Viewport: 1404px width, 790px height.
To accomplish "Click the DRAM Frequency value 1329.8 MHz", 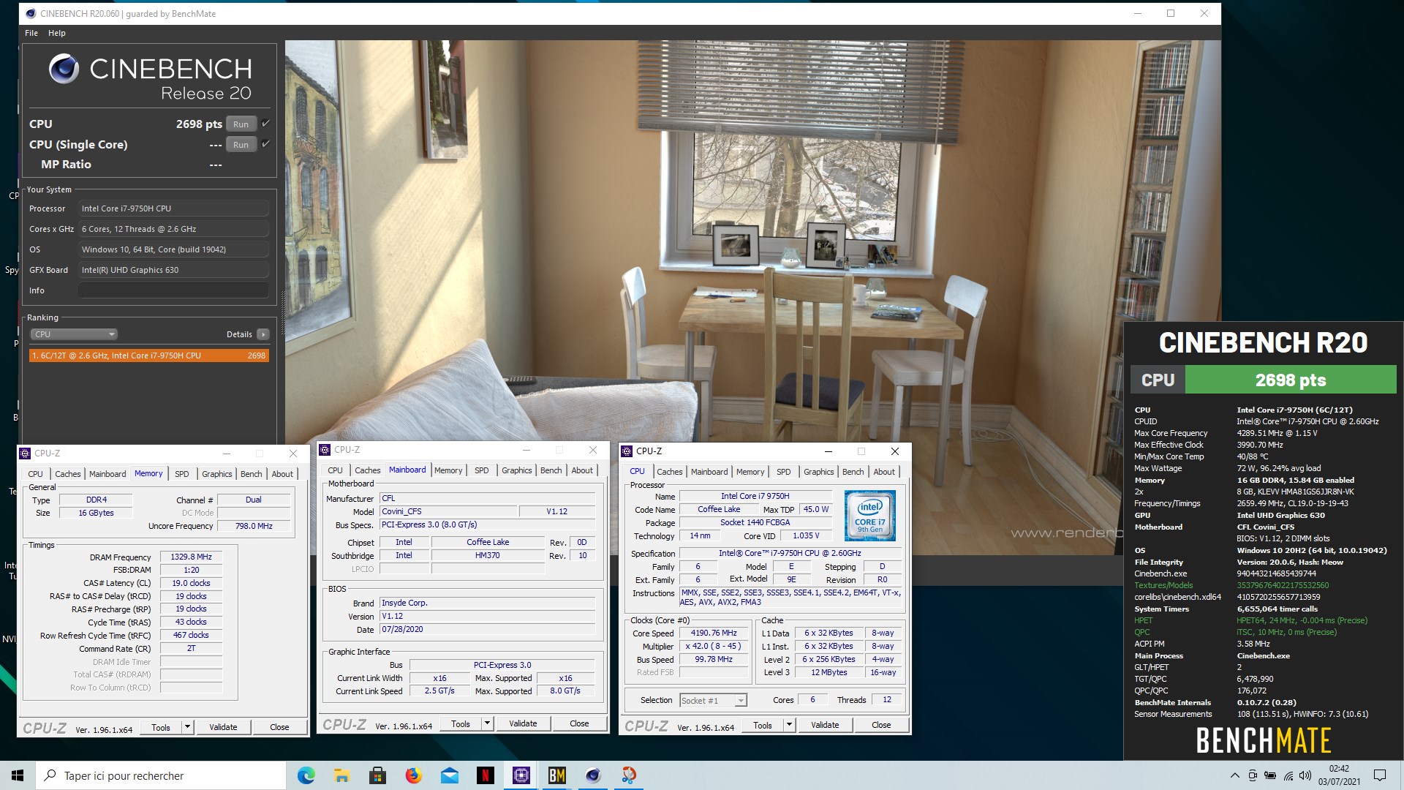I will pyautogui.click(x=191, y=557).
